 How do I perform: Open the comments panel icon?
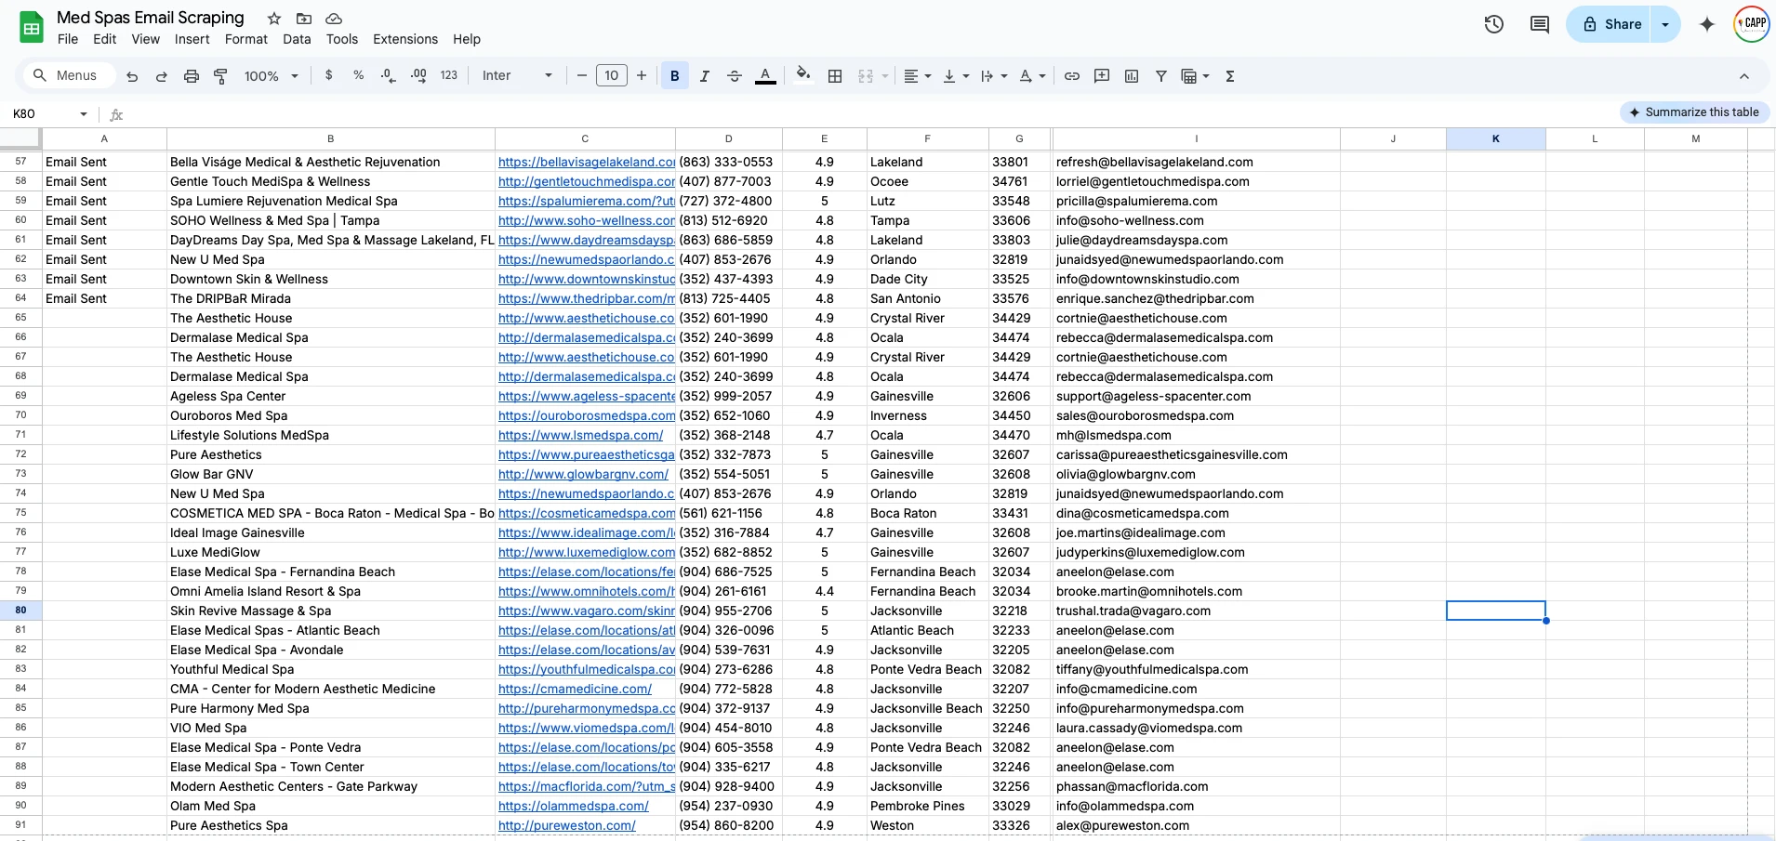pyautogui.click(x=1540, y=24)
